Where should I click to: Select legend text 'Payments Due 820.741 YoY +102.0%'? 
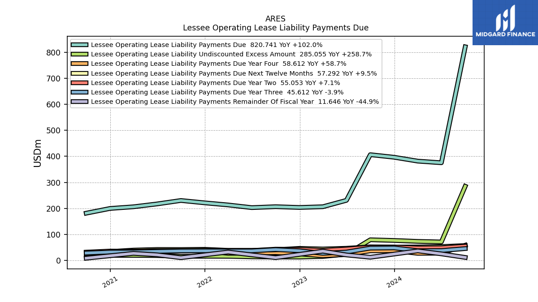[261, 45]
